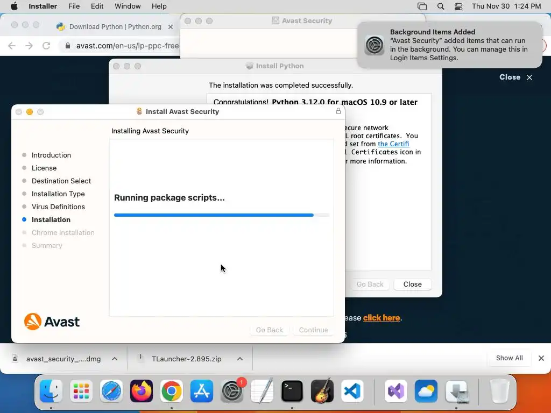Click the X beside web page Close
Screen dimensions: 551x413
[x=529, y=77]
